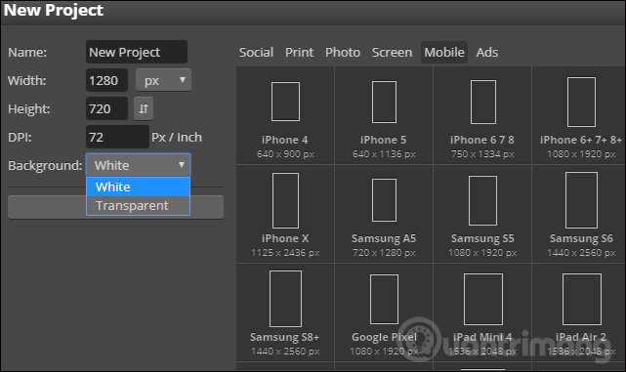Choose Transparent from the background list
Image resolution: width=626 pixels, height=372 pixels.
click(x=138, y=206)
